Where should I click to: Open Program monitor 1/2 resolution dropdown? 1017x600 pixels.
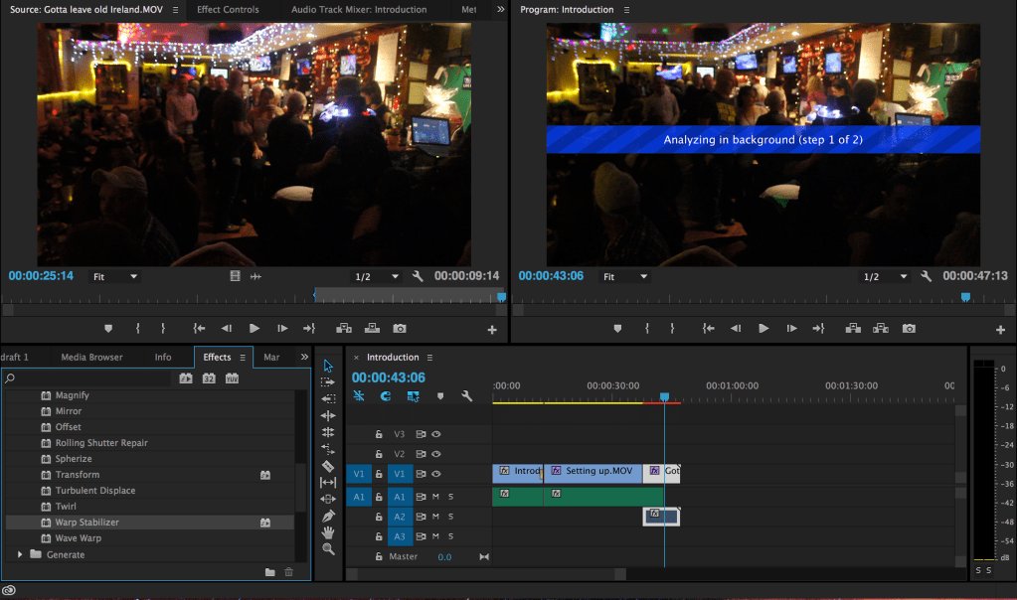[885, 277]
